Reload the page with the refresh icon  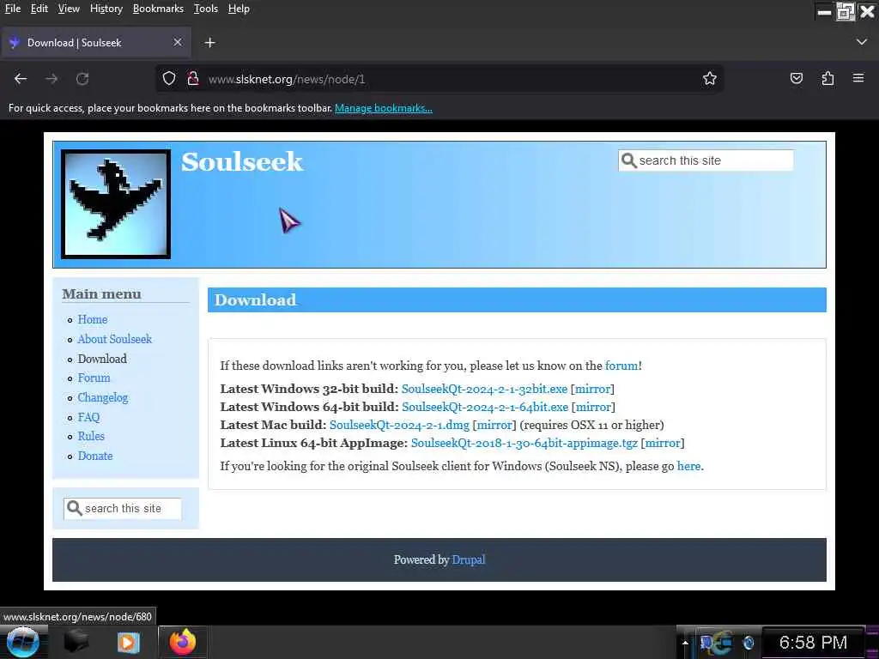coord(82,79)
